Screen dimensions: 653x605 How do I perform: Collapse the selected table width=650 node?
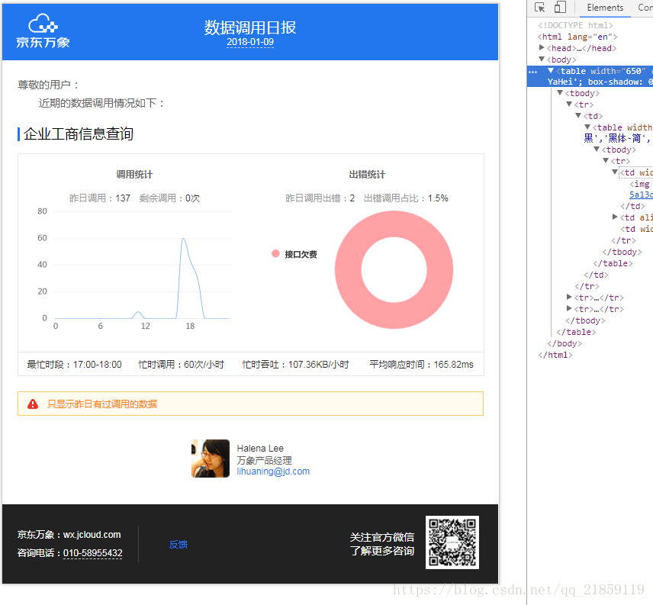click(551, 71)
